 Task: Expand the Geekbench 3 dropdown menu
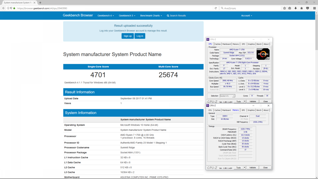point(127,16)
